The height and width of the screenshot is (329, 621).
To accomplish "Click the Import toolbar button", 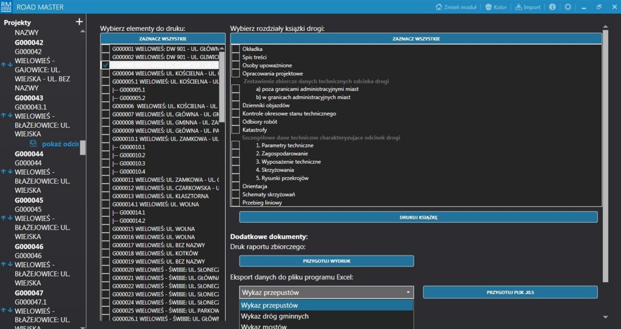I will [528, 7].
